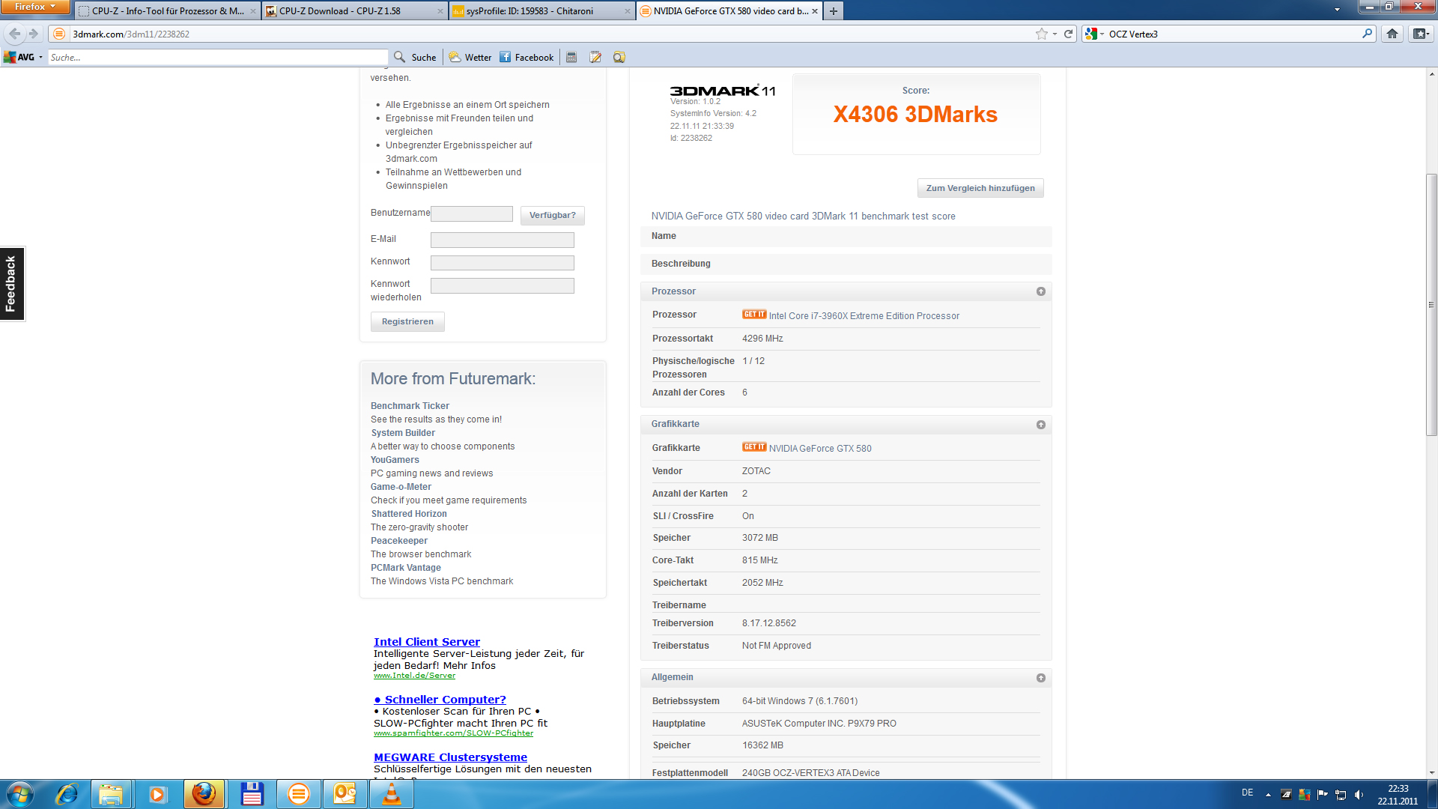Open the Windows Start button
The image size is (1438, 809).
pyautogui.click(x=20, y=794)
